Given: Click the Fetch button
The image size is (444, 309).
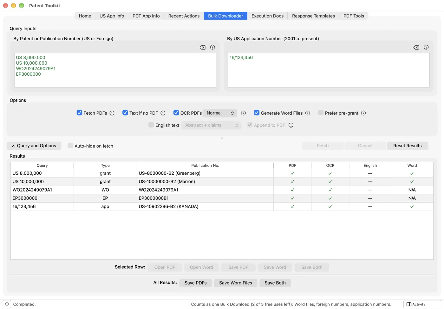Looking at the screenshot, I should click(x=323, y=146).
